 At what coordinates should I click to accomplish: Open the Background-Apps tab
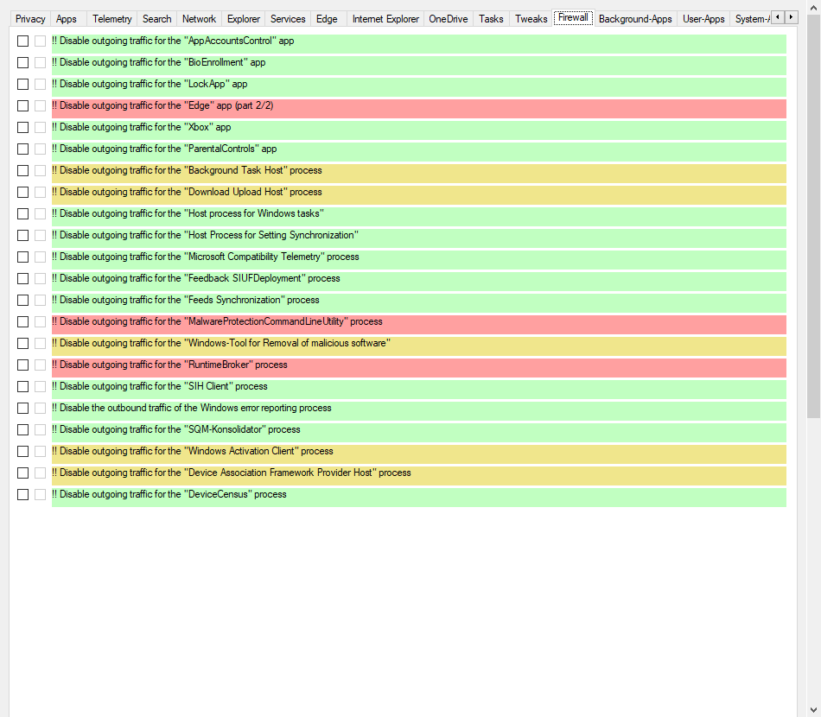[x=635, y=19]
